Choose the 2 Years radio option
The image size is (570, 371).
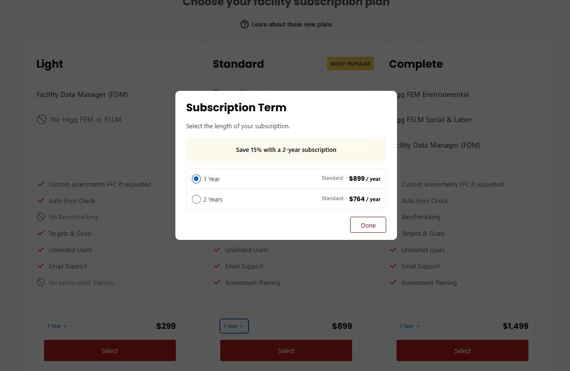coord(196,199)
